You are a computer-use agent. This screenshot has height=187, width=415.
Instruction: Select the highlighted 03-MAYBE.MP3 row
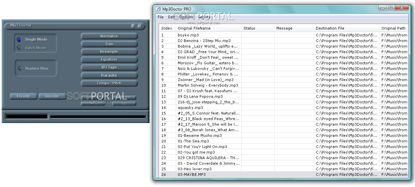pos(284,175)
